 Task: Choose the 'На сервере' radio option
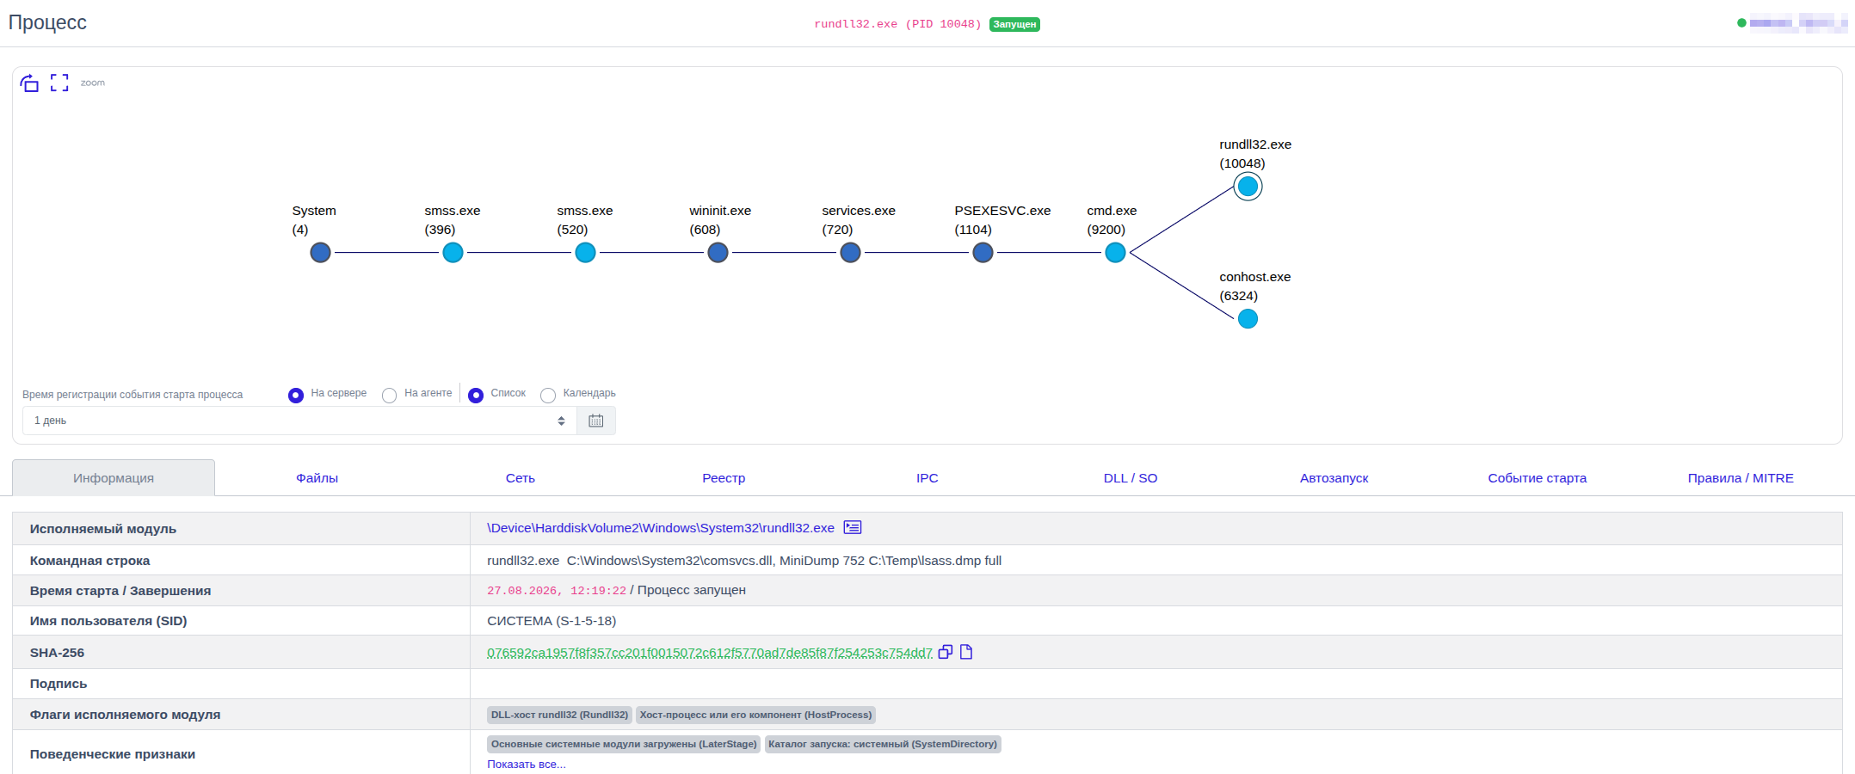[296, 395]
